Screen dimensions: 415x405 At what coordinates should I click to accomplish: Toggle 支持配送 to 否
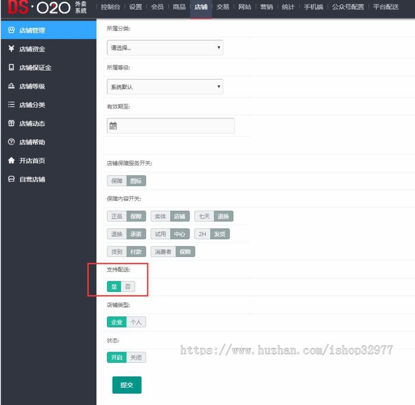(128, 286)
